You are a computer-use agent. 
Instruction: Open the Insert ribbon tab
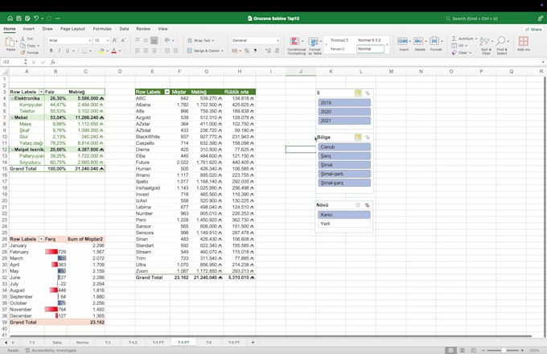29,29
